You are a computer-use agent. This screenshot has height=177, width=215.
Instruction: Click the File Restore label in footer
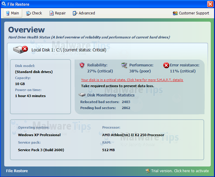coord(17,171)
